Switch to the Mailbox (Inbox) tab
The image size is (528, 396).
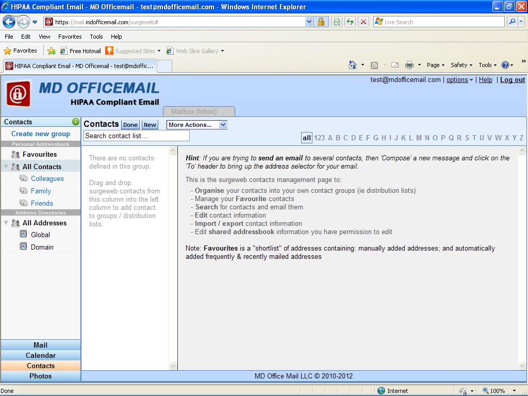tap(194, 111)
